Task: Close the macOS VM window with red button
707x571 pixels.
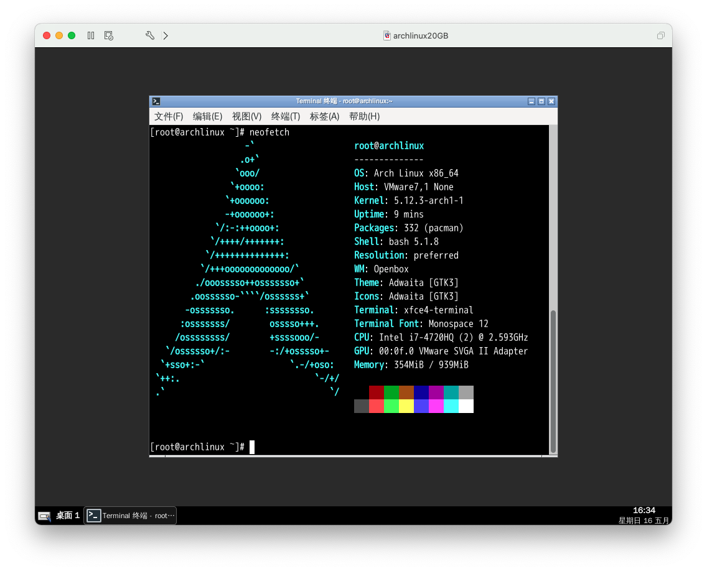Action: click(x=47, y=35)
